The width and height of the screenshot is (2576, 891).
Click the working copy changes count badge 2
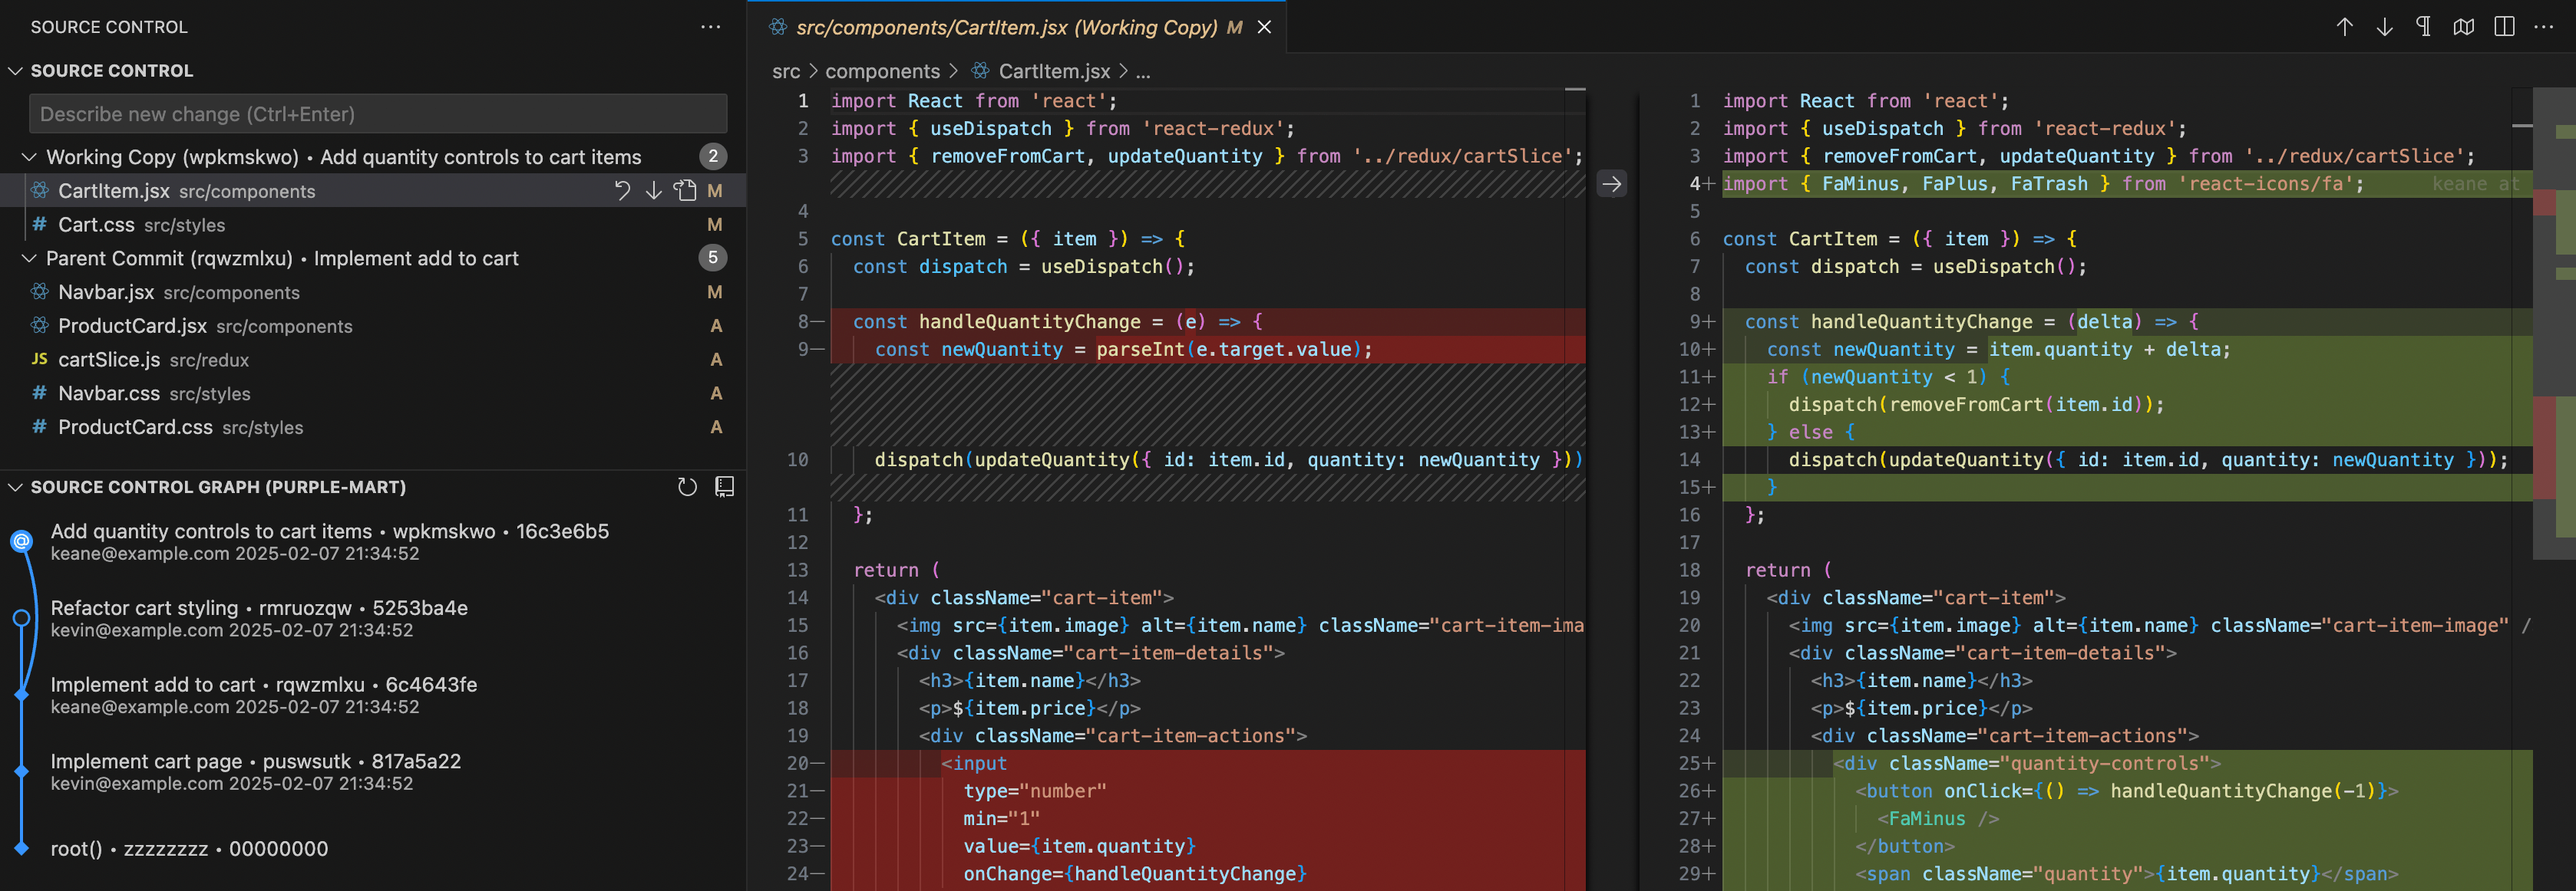pyautogui.click(x=712, y=157)
